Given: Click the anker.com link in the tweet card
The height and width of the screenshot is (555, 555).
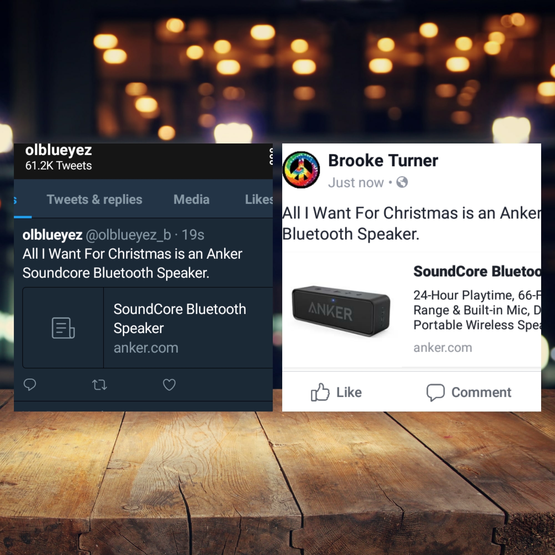Looking at the screenshot, I should point(146,348).
